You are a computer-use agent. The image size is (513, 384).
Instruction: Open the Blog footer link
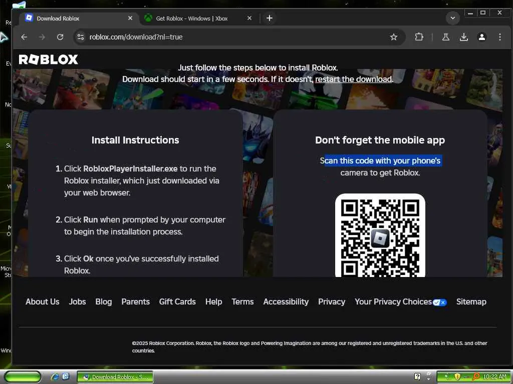[103, 301]
